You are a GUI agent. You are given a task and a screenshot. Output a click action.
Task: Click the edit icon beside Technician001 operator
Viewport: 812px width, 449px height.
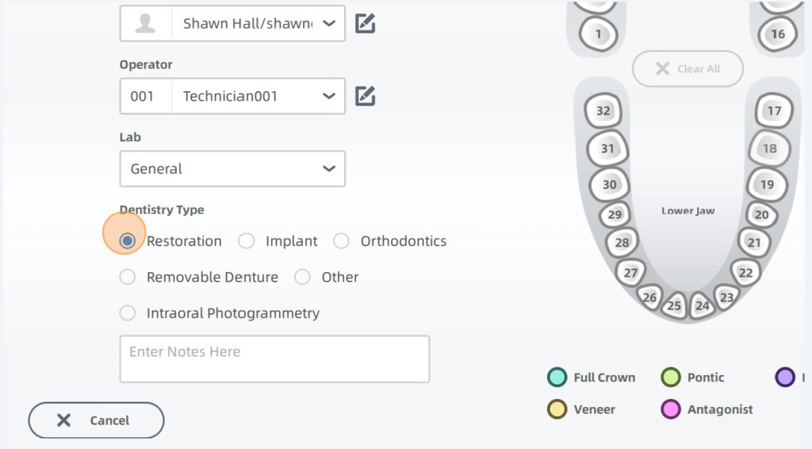coord(365,97)
